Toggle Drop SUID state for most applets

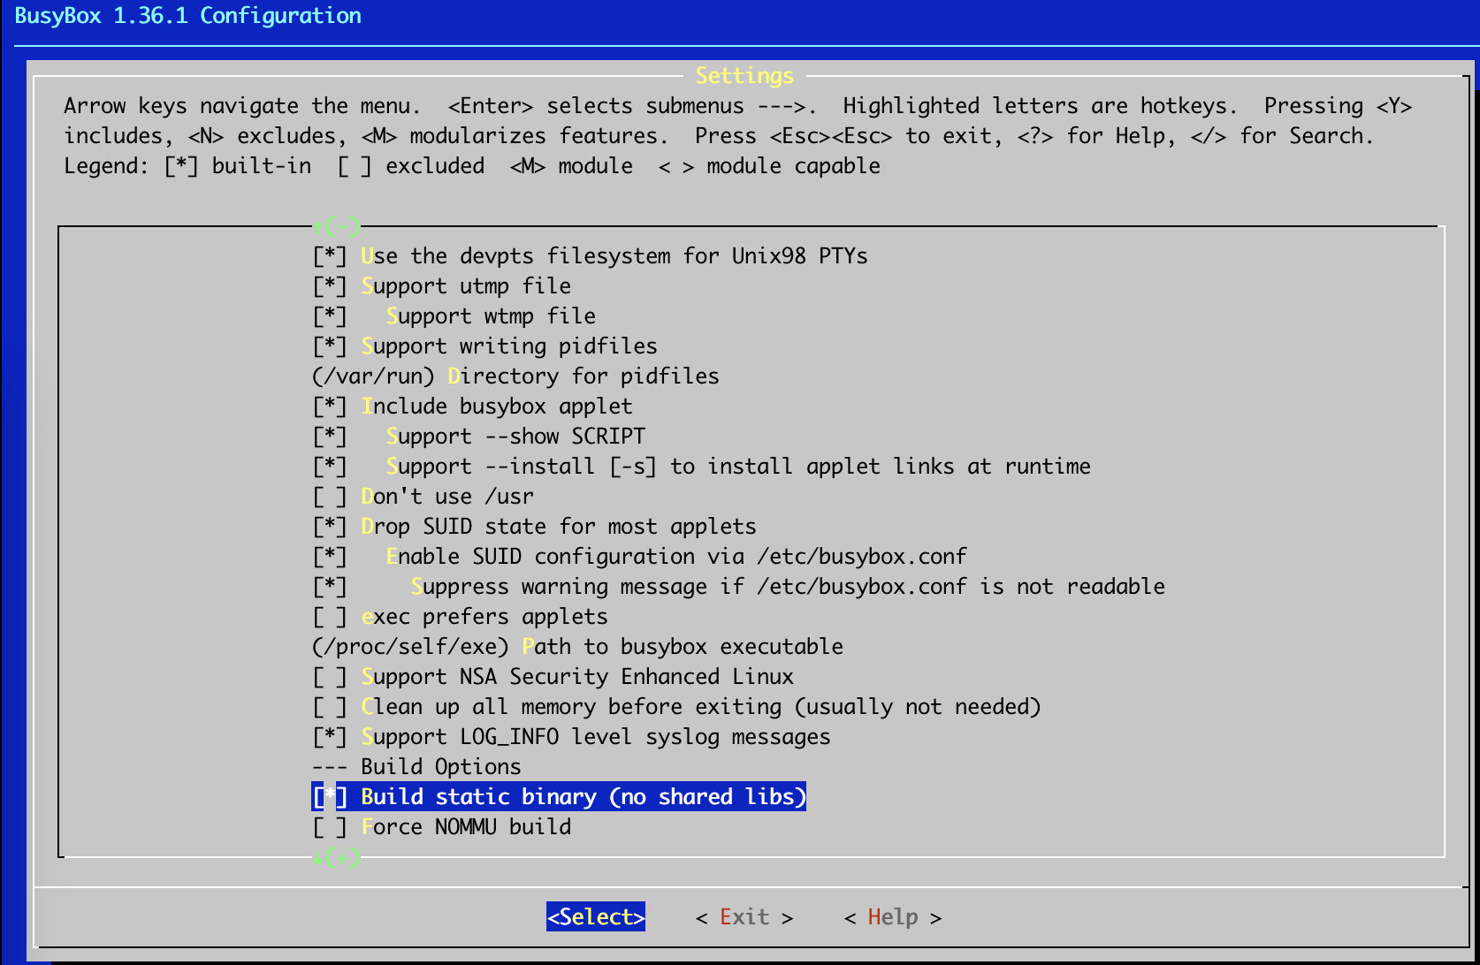point(330,527)
